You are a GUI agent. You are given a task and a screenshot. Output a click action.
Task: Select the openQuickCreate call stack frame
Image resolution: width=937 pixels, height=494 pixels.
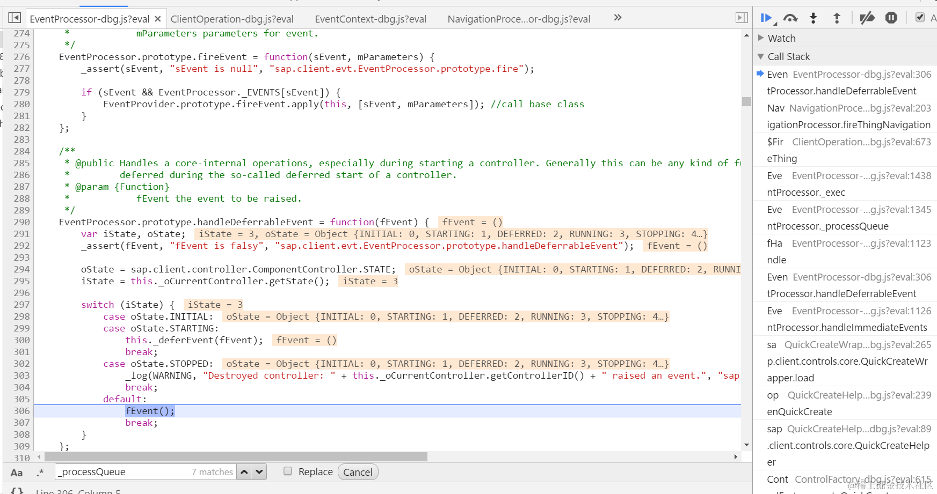pyautogui.click(x=845, y=403)
